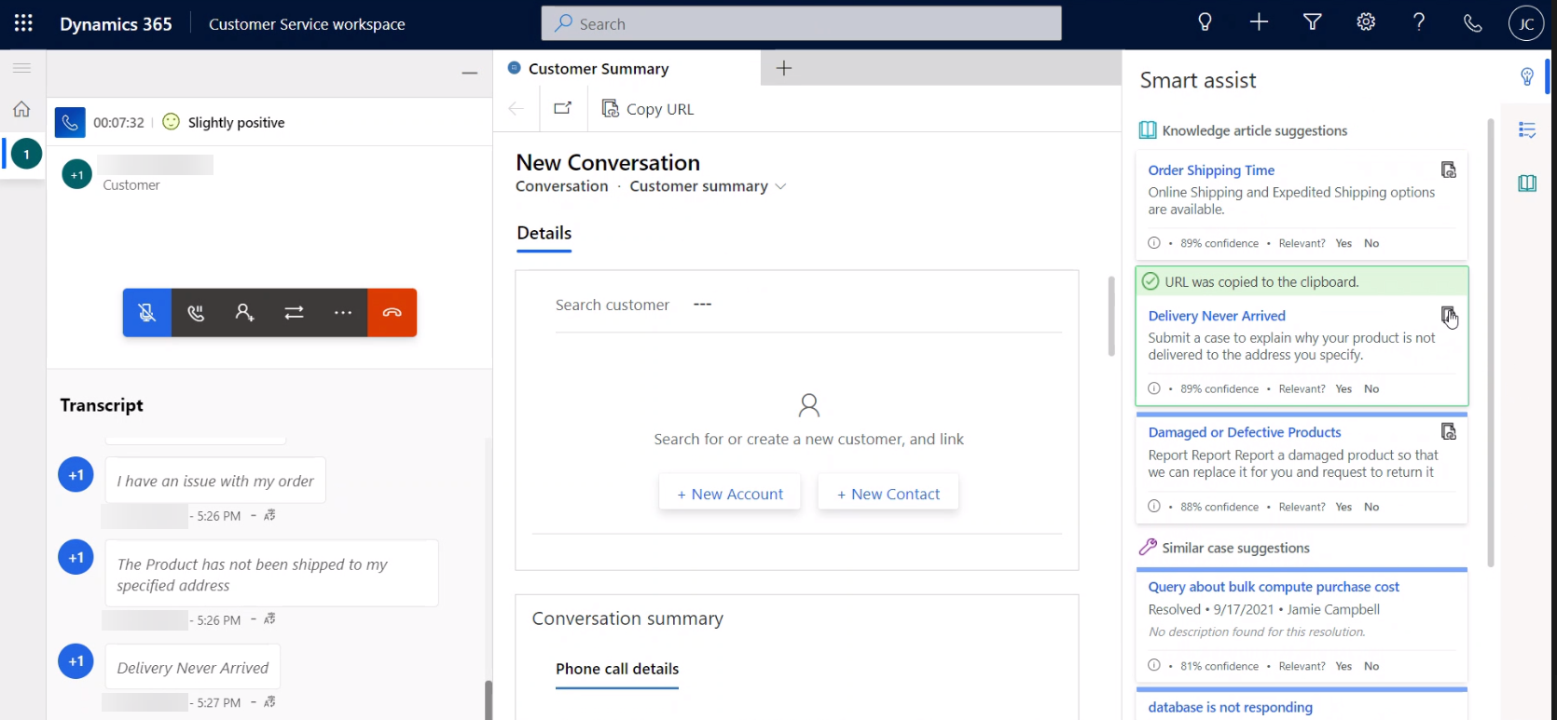Screen dimensions: 1557x720
Task: Open the Delivery Never Arrived article link
Action: coord(1217,316)
